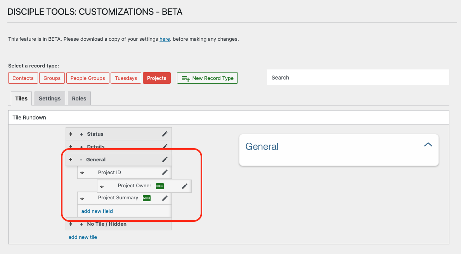The width and height of the screenshot is (461, 254).
Task: Click the move handle beside Project Owner
Action: point(102,186)
